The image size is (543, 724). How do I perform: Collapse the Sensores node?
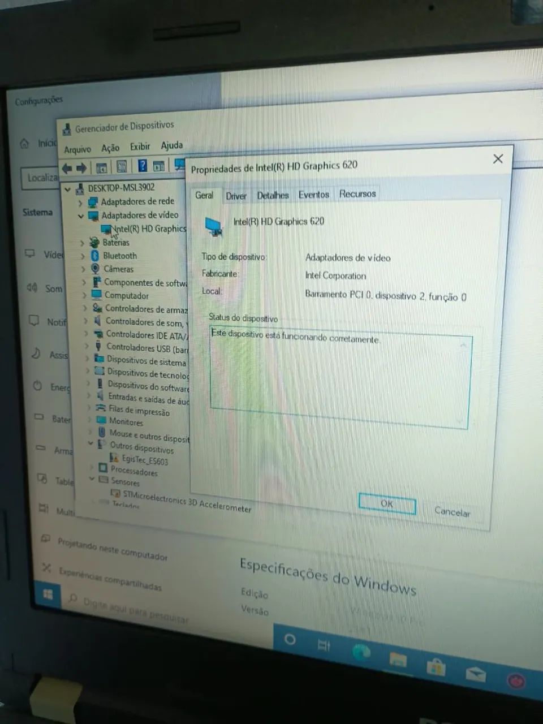(92, 479)
